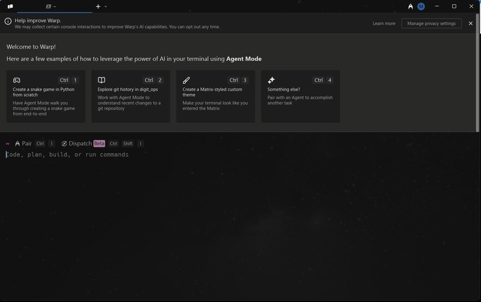Open Warp AI icon in title bar
Image resolution: width=481 pixels, height=302 pixels.
click(x=411, y=7)
